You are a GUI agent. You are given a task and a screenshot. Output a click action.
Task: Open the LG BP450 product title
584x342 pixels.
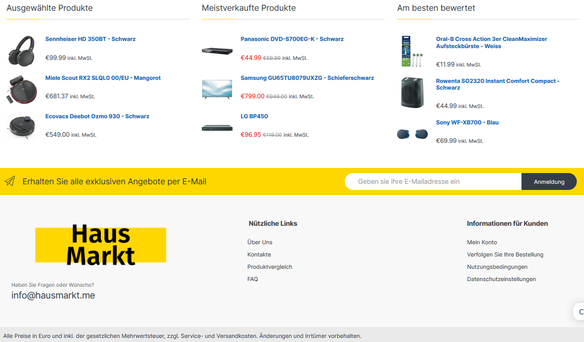point(255,116)
